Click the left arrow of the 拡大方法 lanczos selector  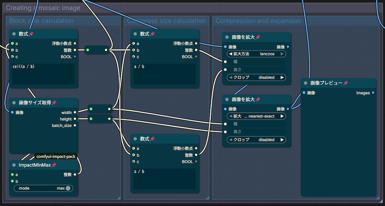coord(230,54)
